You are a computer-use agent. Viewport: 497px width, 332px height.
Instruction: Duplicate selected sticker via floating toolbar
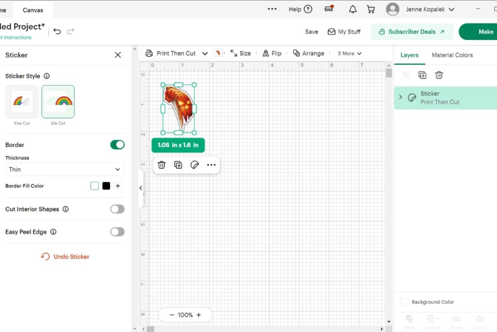(178, 165)
